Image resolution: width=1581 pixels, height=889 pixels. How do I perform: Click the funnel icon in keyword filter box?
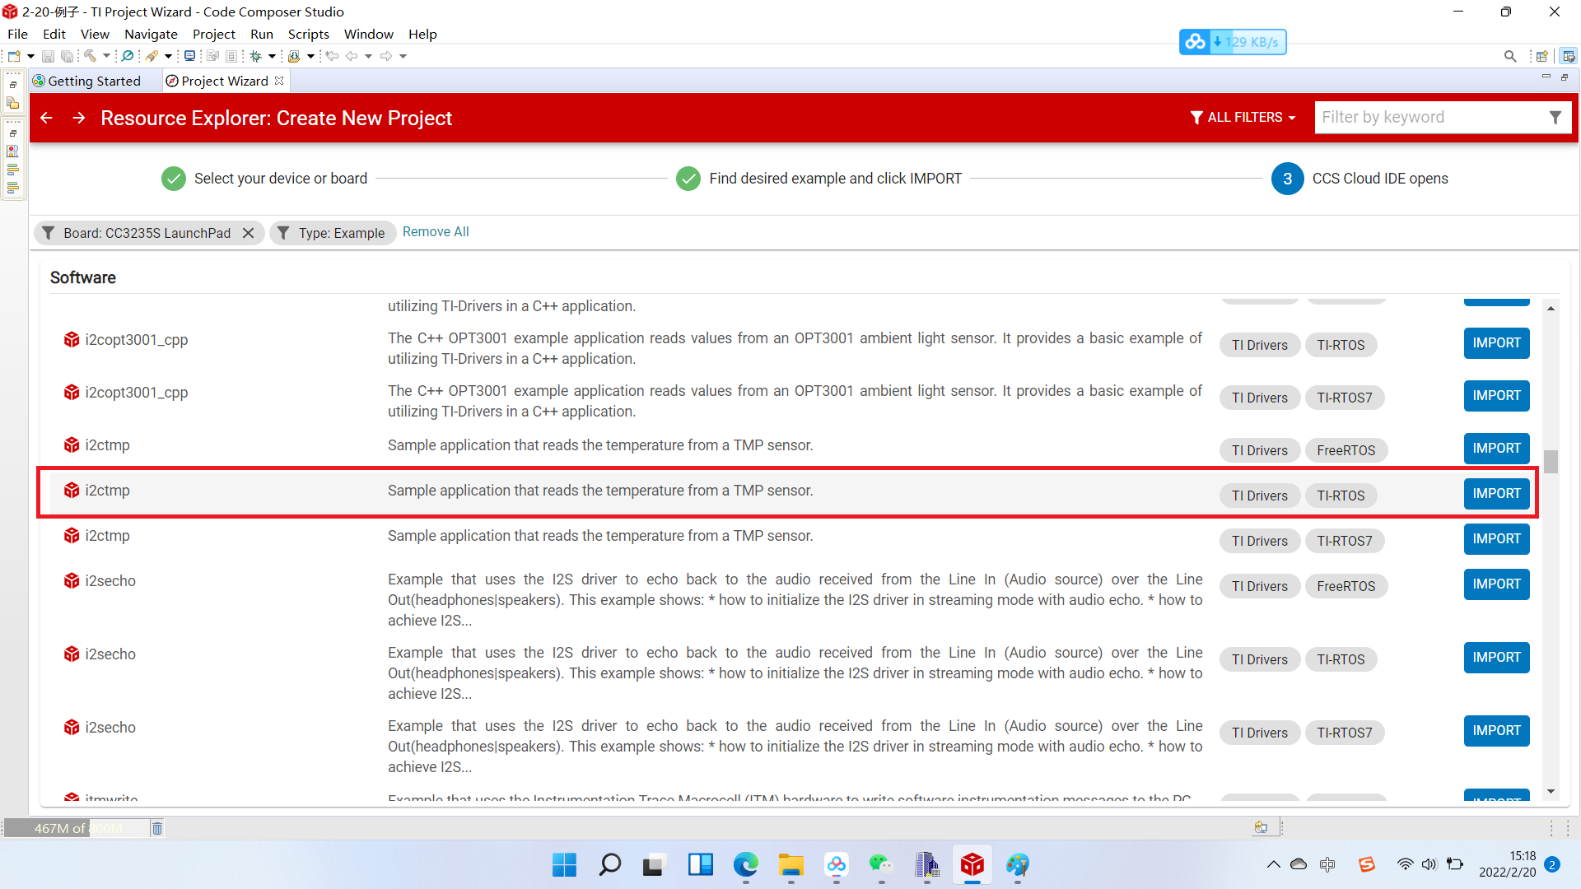1555,118
